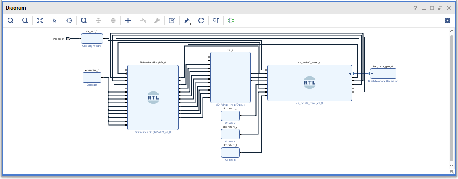Select the clk_wiz_0 Clocking Wizard block
Viewport: 458px width, 179px height.
[92, 38]
